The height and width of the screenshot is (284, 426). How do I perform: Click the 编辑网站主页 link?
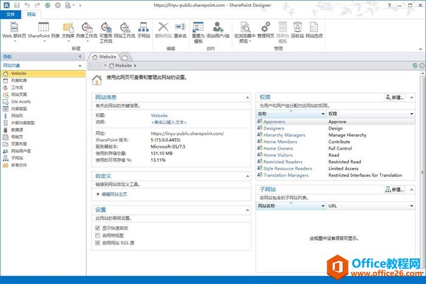[114, 194]
